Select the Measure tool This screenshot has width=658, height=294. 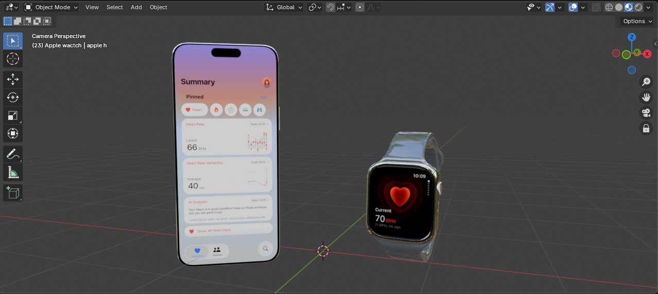click(x=13, y=171)
